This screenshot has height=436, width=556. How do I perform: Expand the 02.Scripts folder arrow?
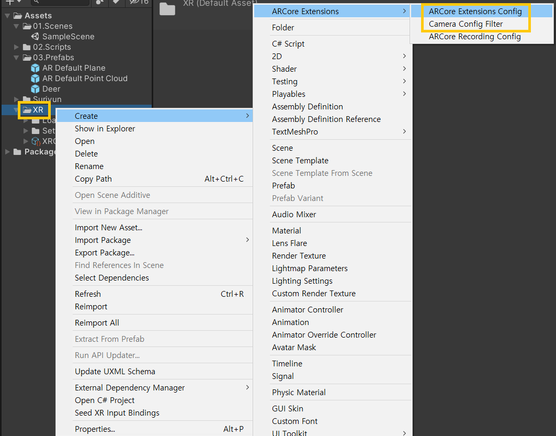click(x=16, y=47)
